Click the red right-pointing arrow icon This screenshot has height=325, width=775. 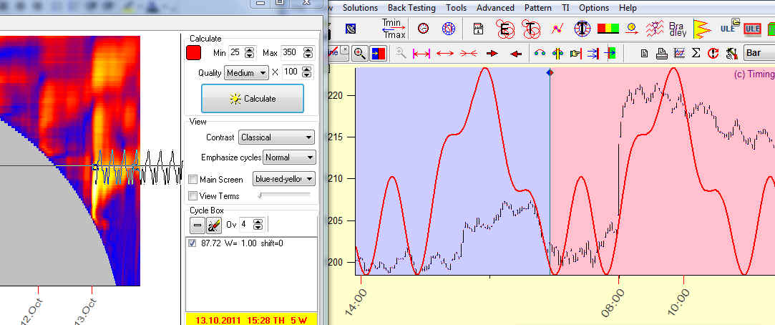pyautogui.click(x=492, y=53)
